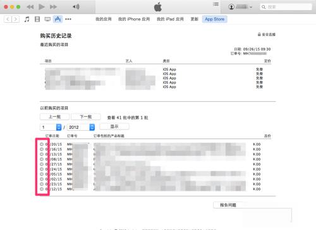
Task: Click the Apple logo in the title bar
Action: [x=158, y=7]
